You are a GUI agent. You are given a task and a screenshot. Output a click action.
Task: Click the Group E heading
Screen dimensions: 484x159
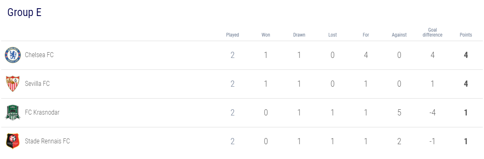point(24,12)
